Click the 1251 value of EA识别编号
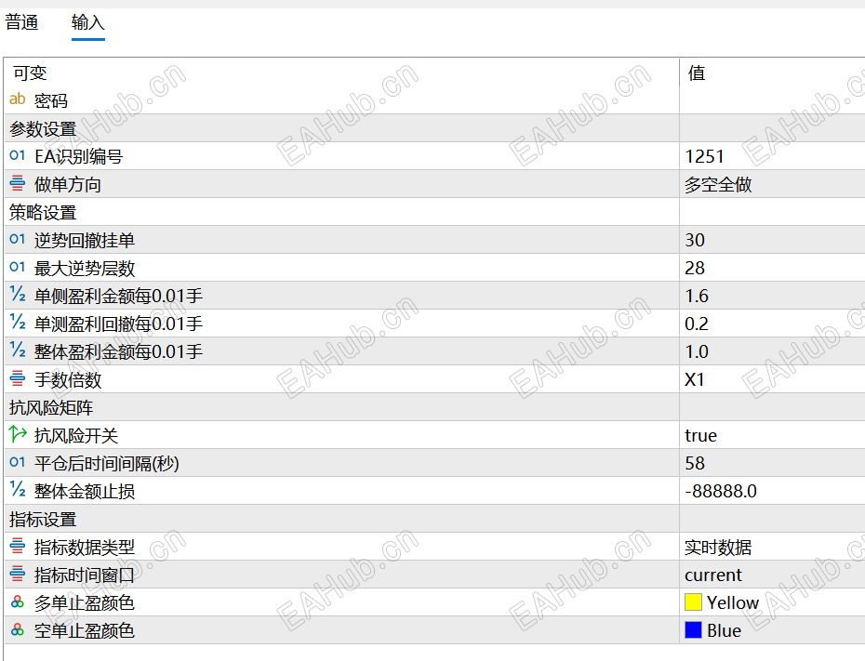The height and width of the screenshot is (661, 865). 703,156
